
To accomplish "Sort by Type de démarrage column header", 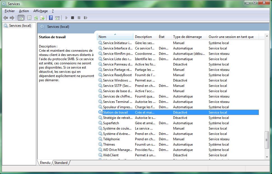I will pos(189,37).
